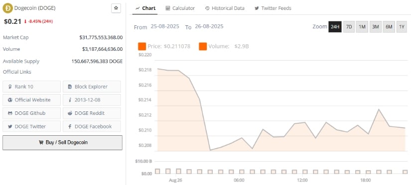Edit the To date 26-08-2025 field
The height and width of the screenshot is (185, 411).
pos(209,26)
